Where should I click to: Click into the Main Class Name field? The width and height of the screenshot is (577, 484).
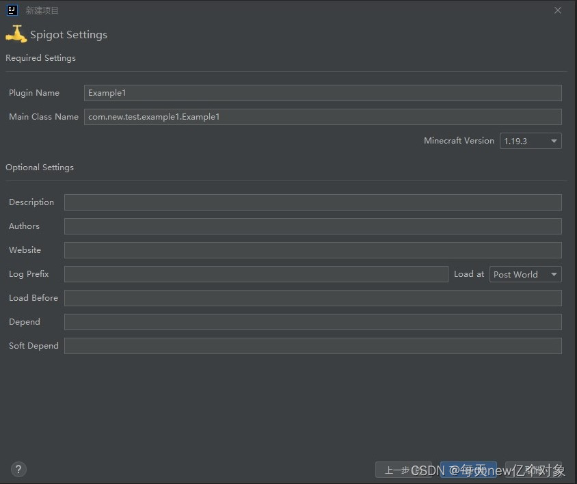pos(323,117)
